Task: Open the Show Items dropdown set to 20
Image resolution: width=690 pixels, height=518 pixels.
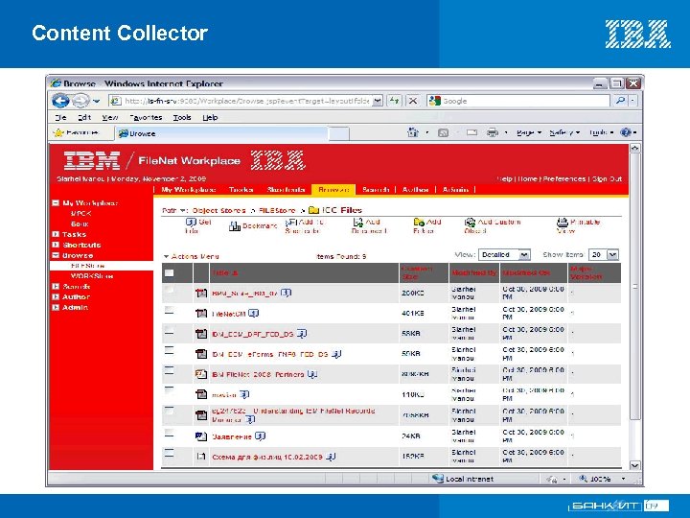Action: 604,254
